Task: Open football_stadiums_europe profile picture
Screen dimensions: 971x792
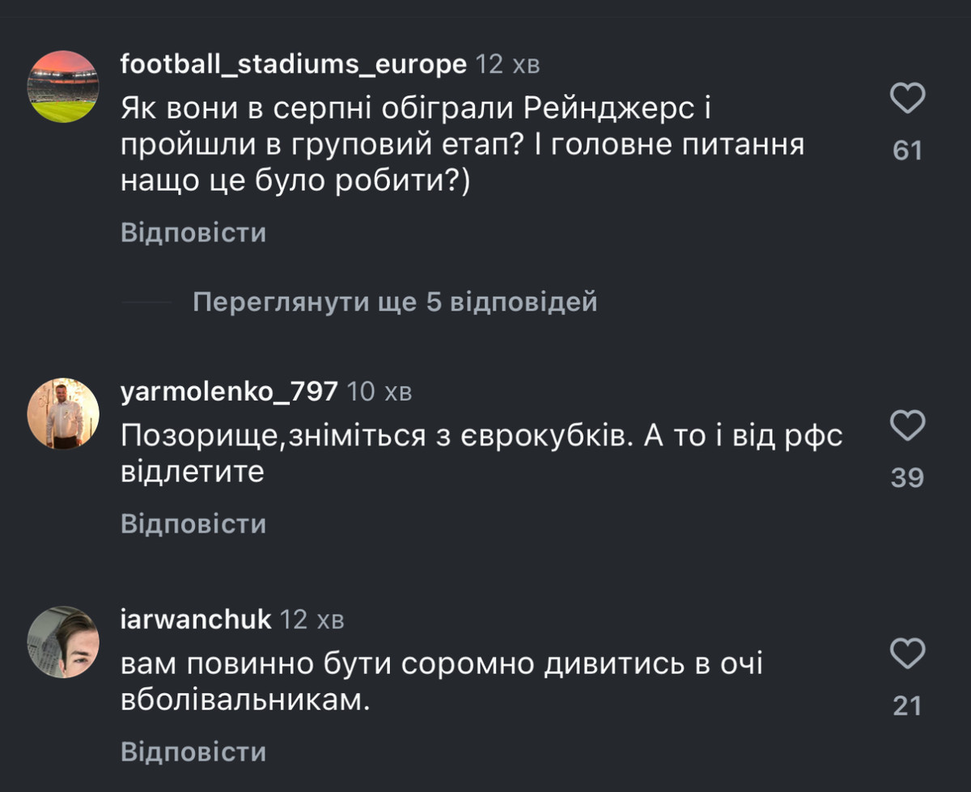Action: click(x=63, y=86)
